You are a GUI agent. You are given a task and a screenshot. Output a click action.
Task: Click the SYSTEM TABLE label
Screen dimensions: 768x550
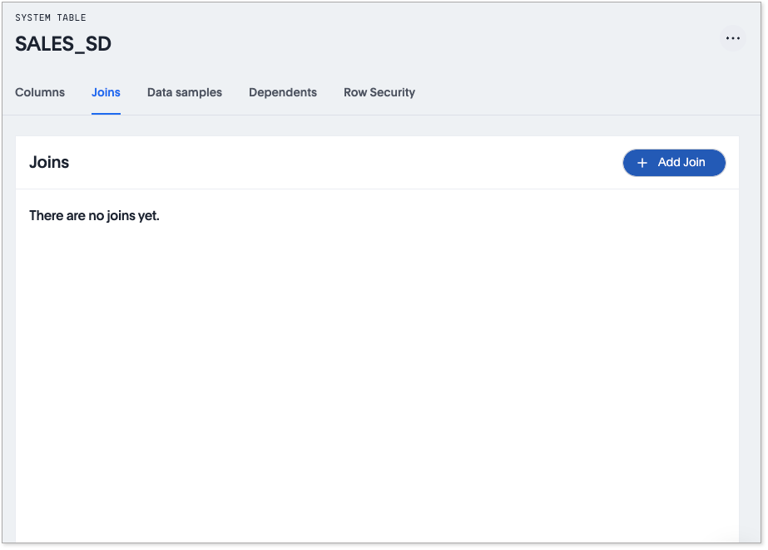coord(51,17)
